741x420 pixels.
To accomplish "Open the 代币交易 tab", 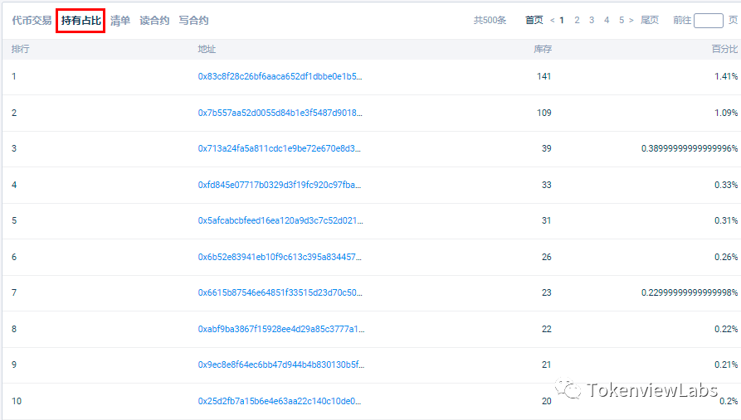I will tap(32, 20).
